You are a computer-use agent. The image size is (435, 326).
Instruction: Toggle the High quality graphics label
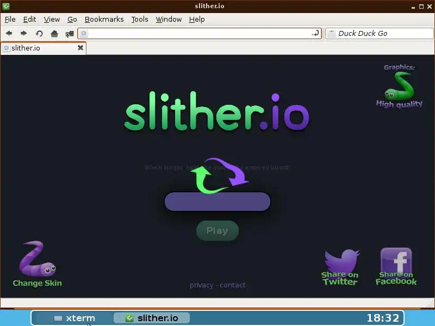pyautogui.click(x=399, y=104)
